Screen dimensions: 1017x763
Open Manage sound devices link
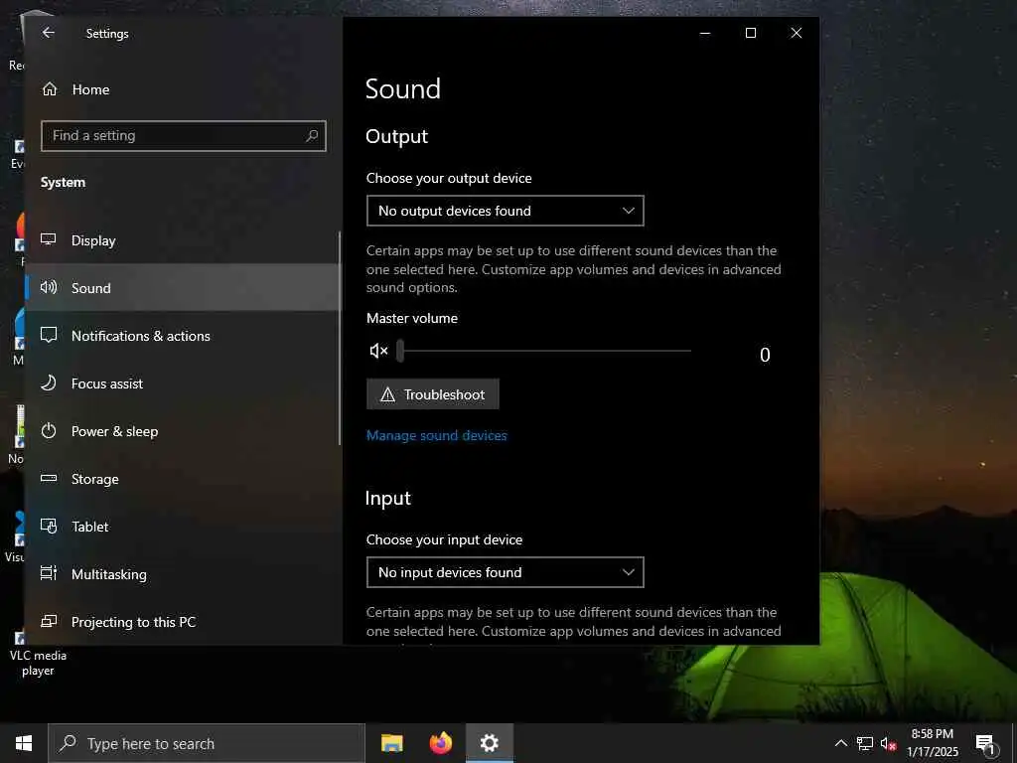coord(437,435)
